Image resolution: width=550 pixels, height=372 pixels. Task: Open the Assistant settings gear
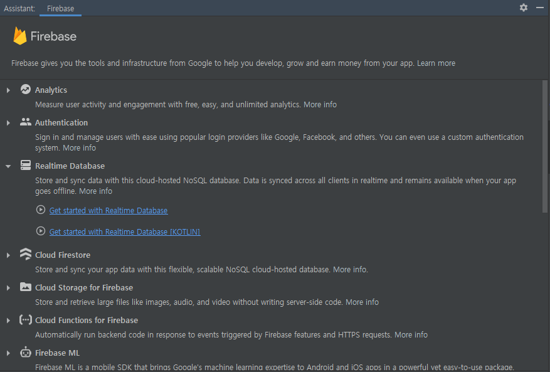coord(523,8)
